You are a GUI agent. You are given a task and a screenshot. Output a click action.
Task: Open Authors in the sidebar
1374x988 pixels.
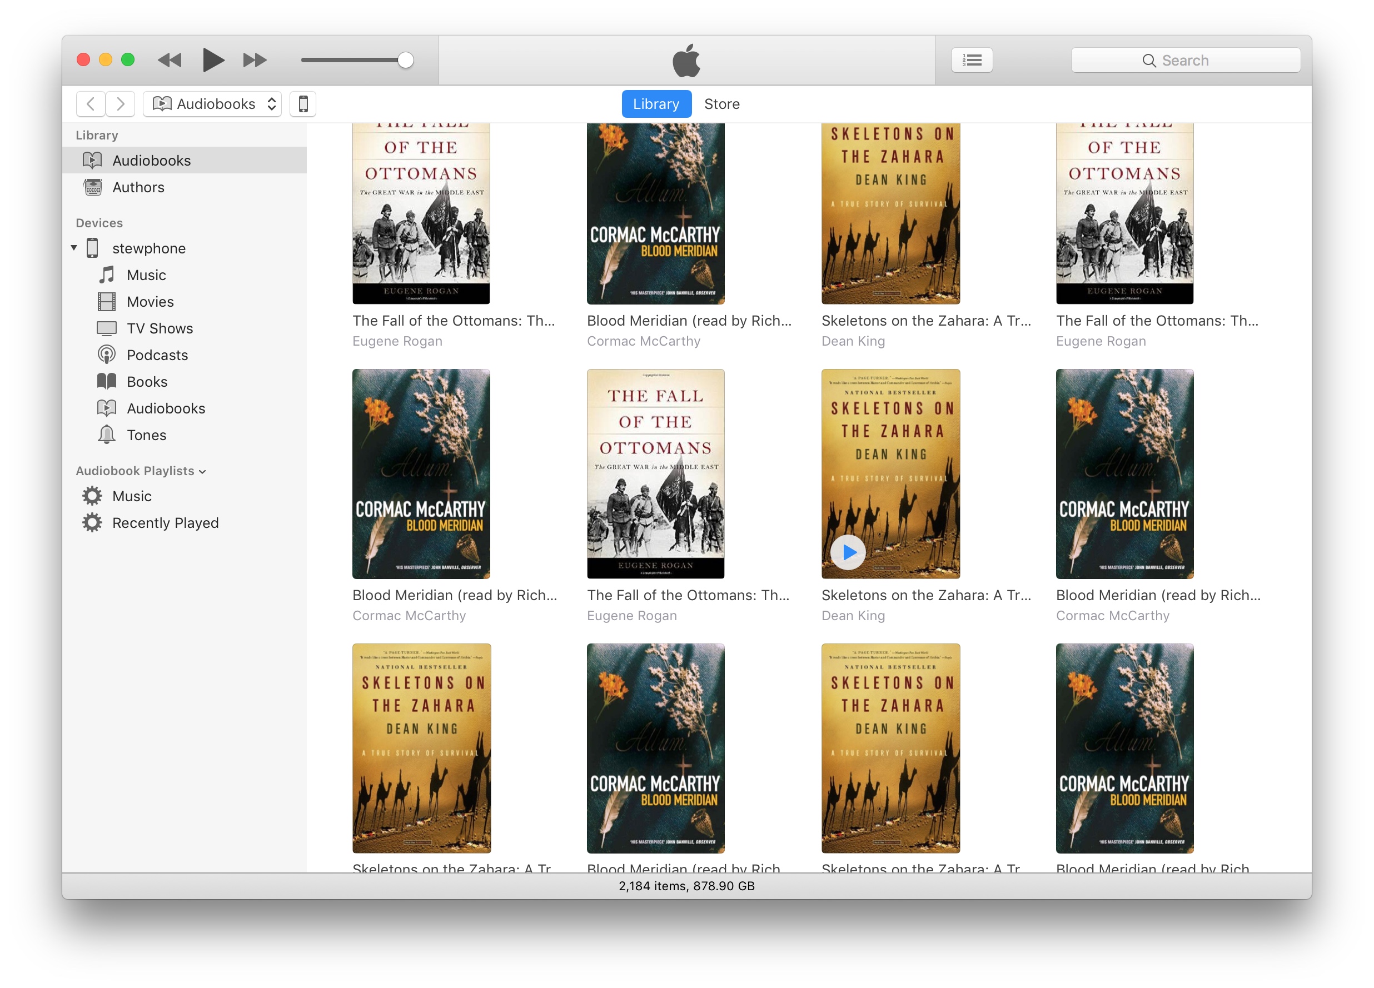184,187
